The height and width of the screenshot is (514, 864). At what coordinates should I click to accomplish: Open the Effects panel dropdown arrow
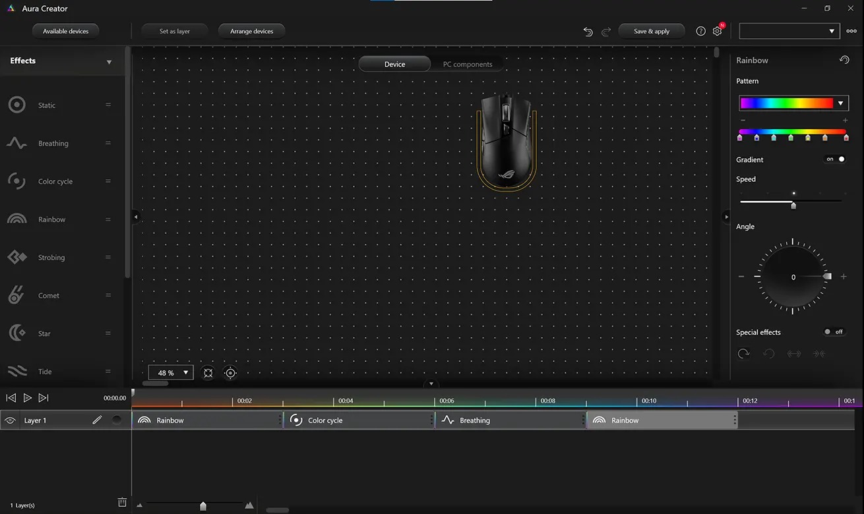click(x=109, y=62)
